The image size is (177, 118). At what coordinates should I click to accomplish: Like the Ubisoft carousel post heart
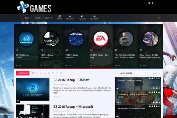17,65
